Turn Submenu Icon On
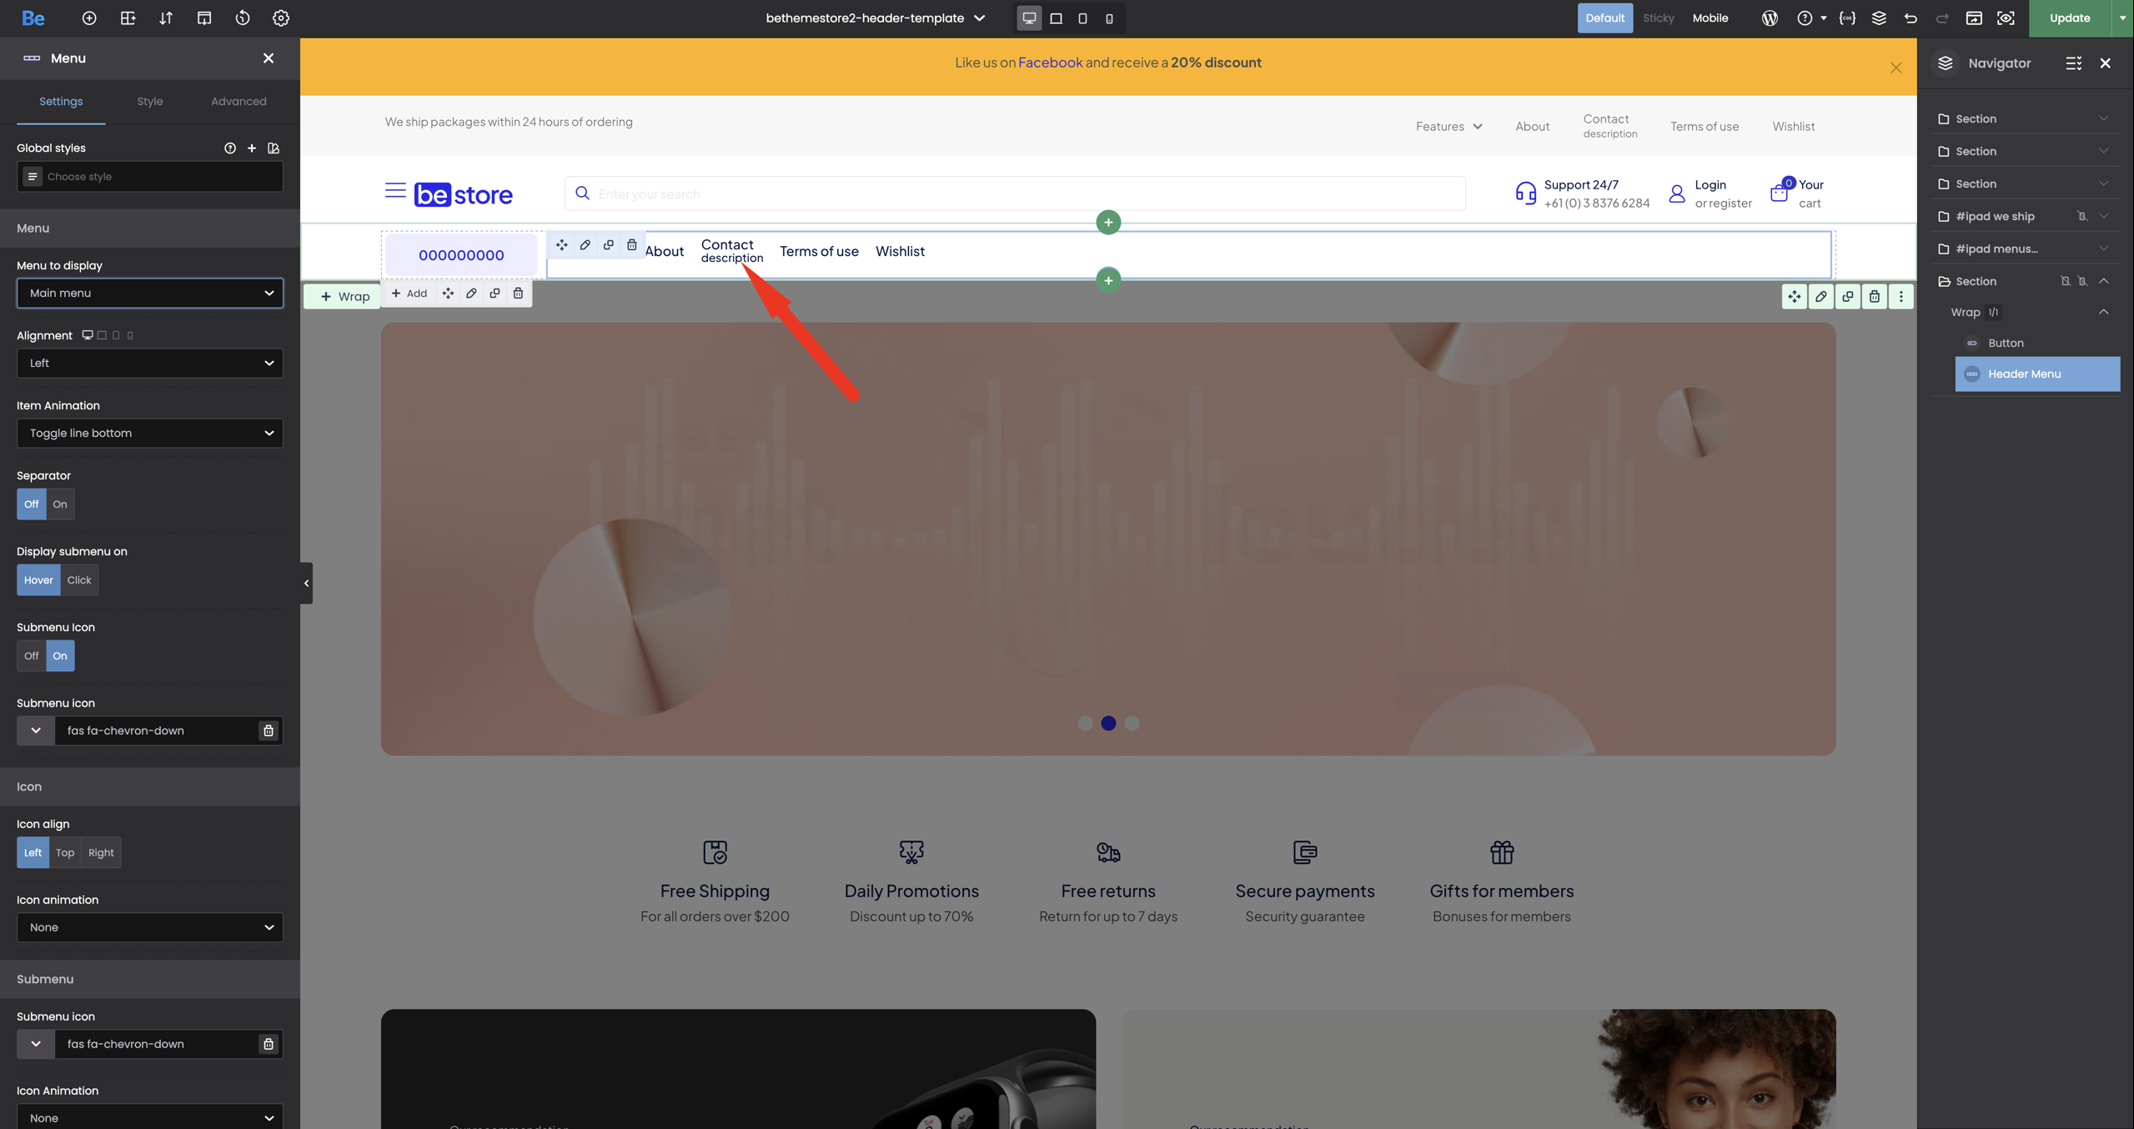Viewport: 2134px width, 1129px height. [60, 655]
